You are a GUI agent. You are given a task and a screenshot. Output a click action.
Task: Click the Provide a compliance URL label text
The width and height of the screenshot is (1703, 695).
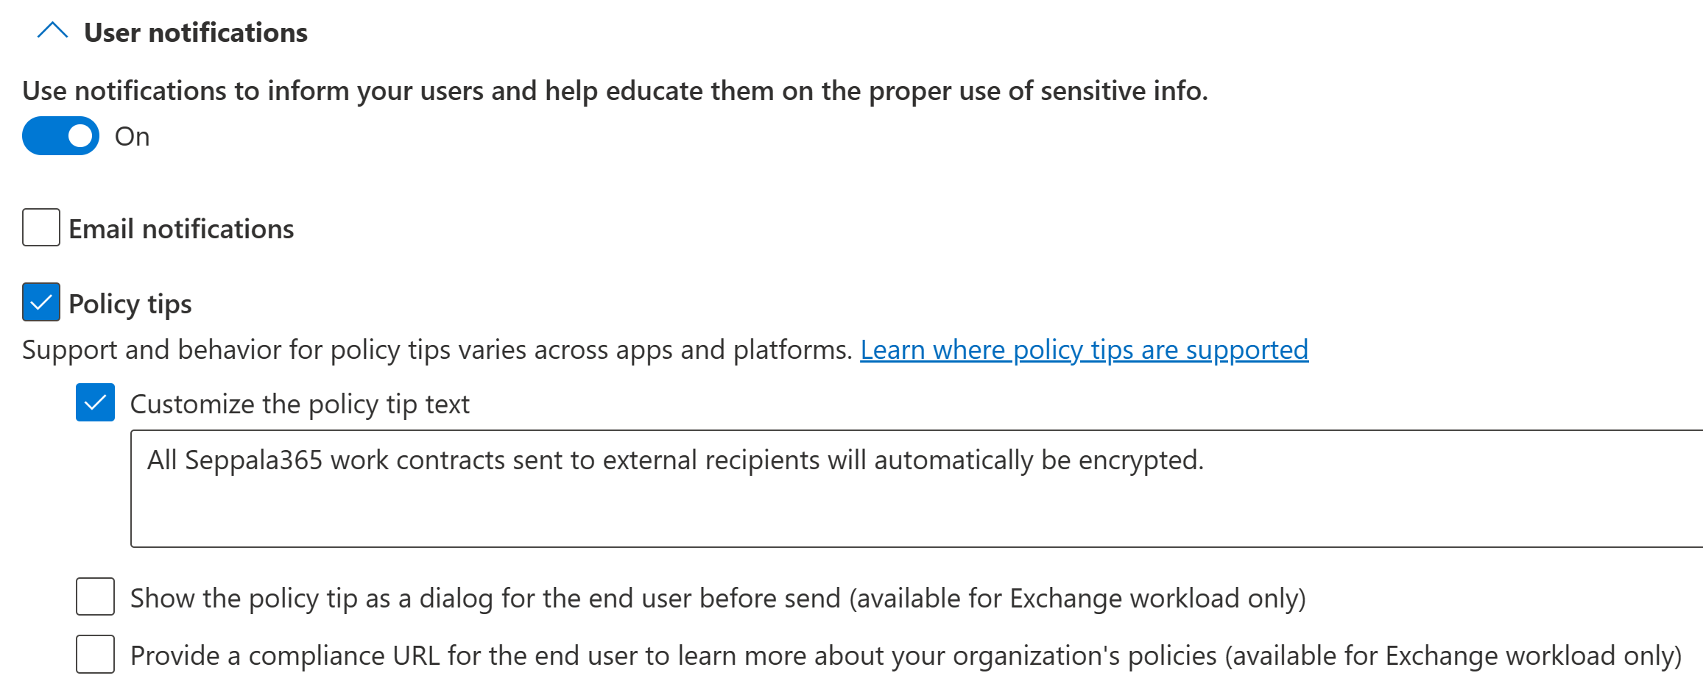pos(905,656)
